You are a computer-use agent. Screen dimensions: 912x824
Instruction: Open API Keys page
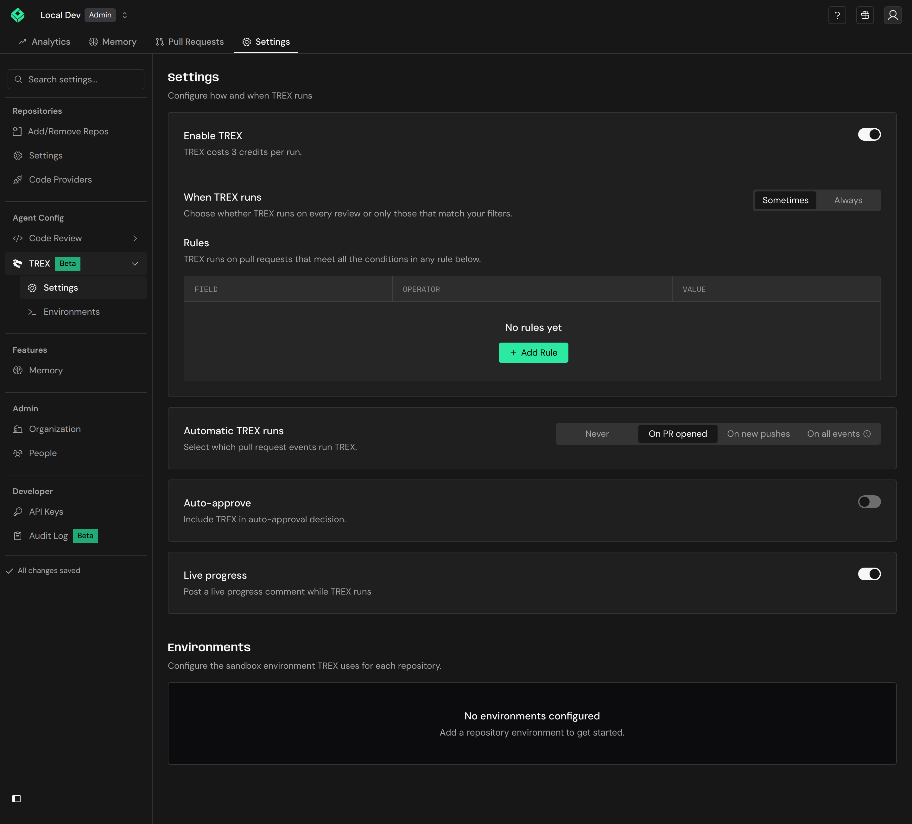[x=76, y=512]
